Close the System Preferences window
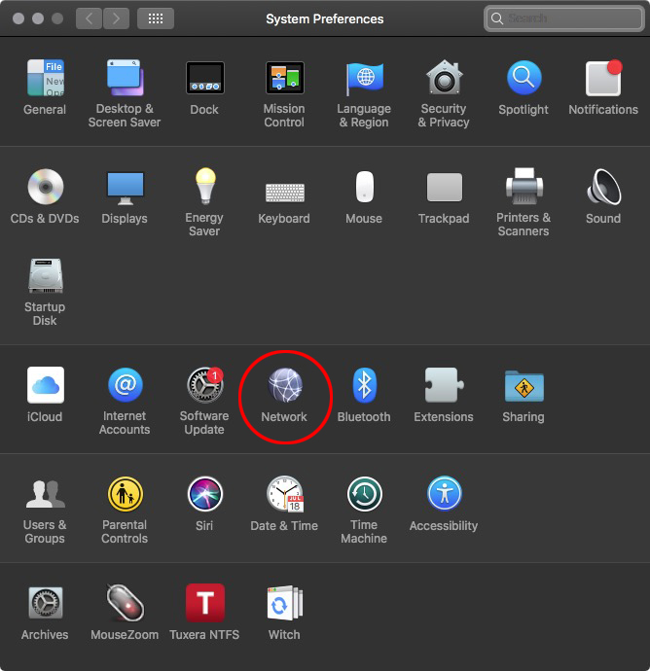 click(x=18, y=18)
